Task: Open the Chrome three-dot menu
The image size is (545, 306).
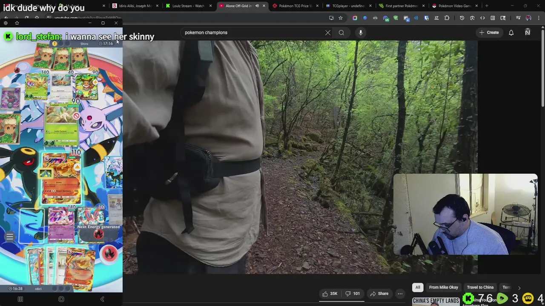Action: click(539, 18)
